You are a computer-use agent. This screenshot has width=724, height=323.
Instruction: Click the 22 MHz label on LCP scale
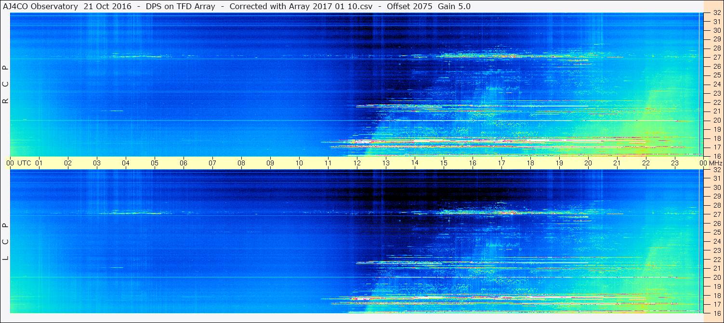(x=717, y=260)
